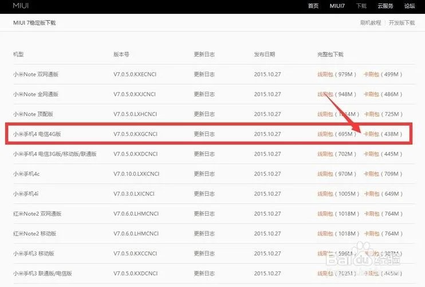
Task: Download 线刷包 for 小米Note 双网通版
Action: click(x=325, y=75)
